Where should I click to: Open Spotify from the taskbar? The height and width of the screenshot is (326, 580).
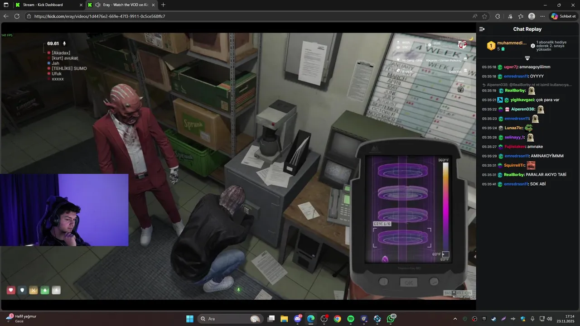click(x=351, y=319)
